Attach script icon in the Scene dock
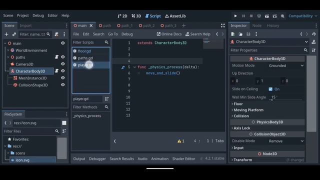Screen dimensions: 320x180 point(56,34)
